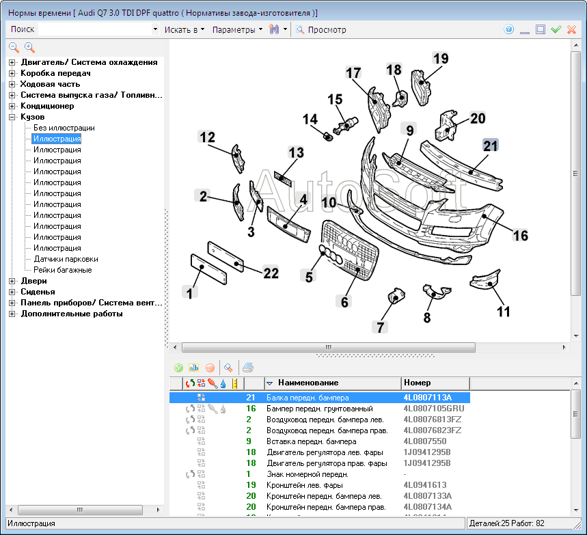Screen dimensions: 587x535
Task: Toggle remove/install for Кронштейн лев. фары
Action: pos(202,485)
